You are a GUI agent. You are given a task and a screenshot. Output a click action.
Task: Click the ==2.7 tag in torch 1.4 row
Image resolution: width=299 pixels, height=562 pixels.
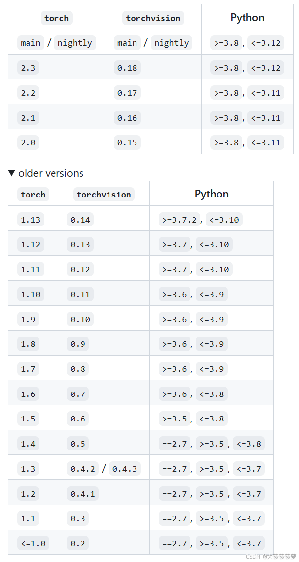click(174, 444)
